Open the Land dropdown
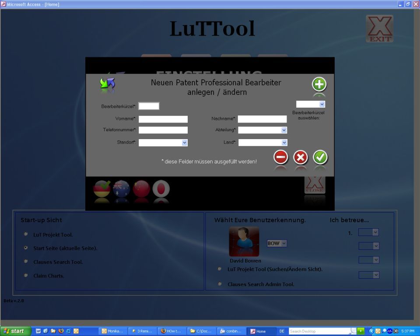This screenshot has width=420, height=336. point(284,143)
